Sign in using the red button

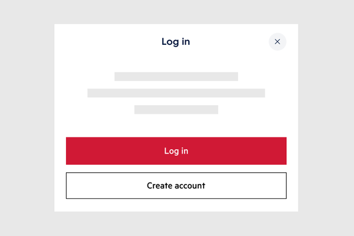pos(176,150)
